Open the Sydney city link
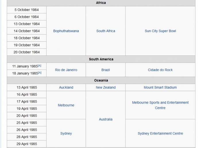Screen dimensions: 201x148 (66, 133)
